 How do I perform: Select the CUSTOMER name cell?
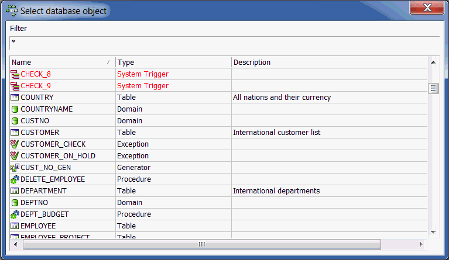pyautogui.click(x=40, y=133)
